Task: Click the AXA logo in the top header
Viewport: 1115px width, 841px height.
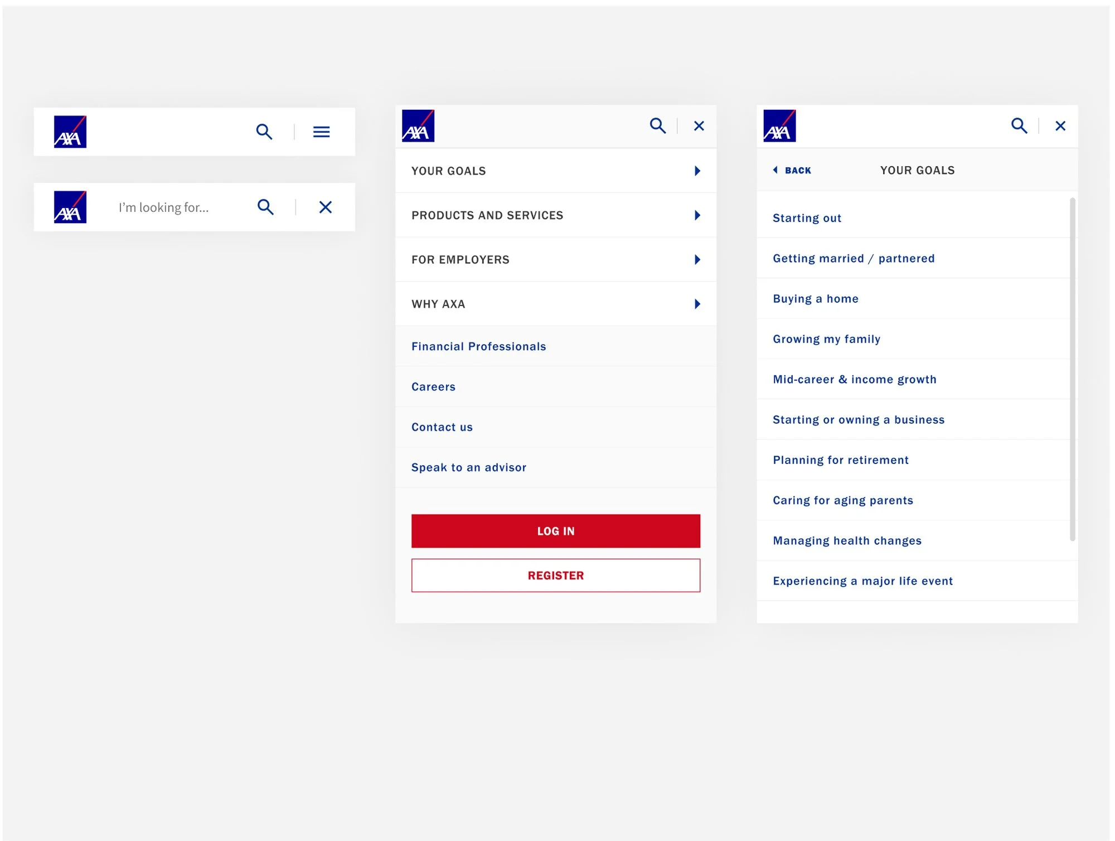Action: (71, 132)
